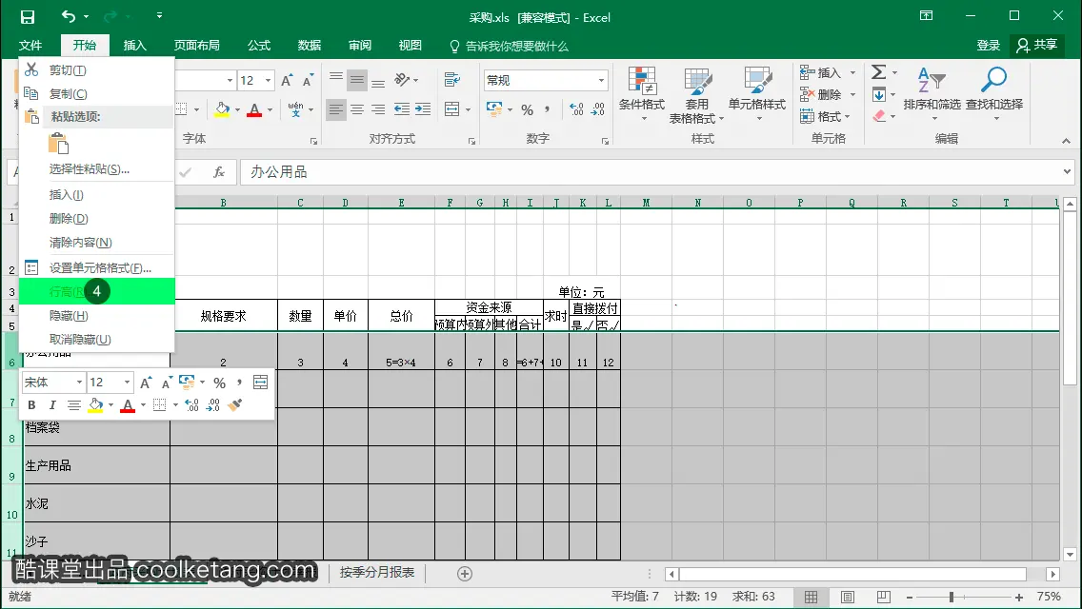Open number format dropdown showing 常规
Screen dimensions: 1082x609
[x=601, y=81]
